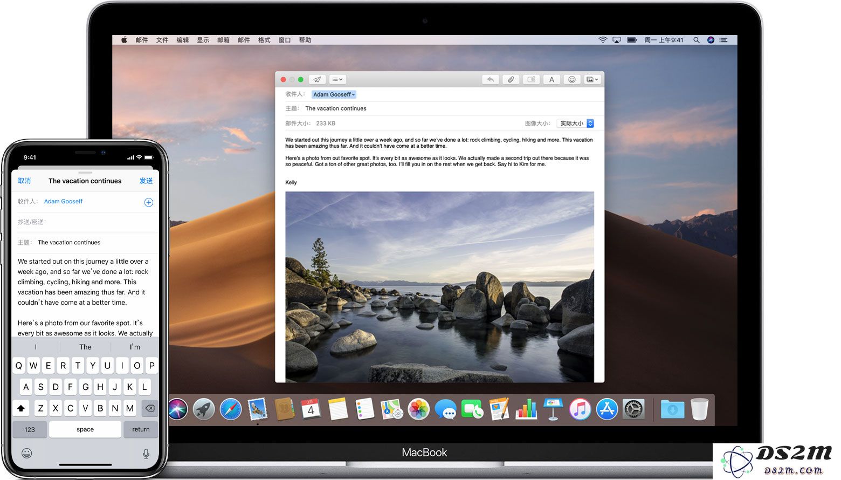Open Photos pinwheel icon in Dock
841x480 pixels.
point(418,409)
